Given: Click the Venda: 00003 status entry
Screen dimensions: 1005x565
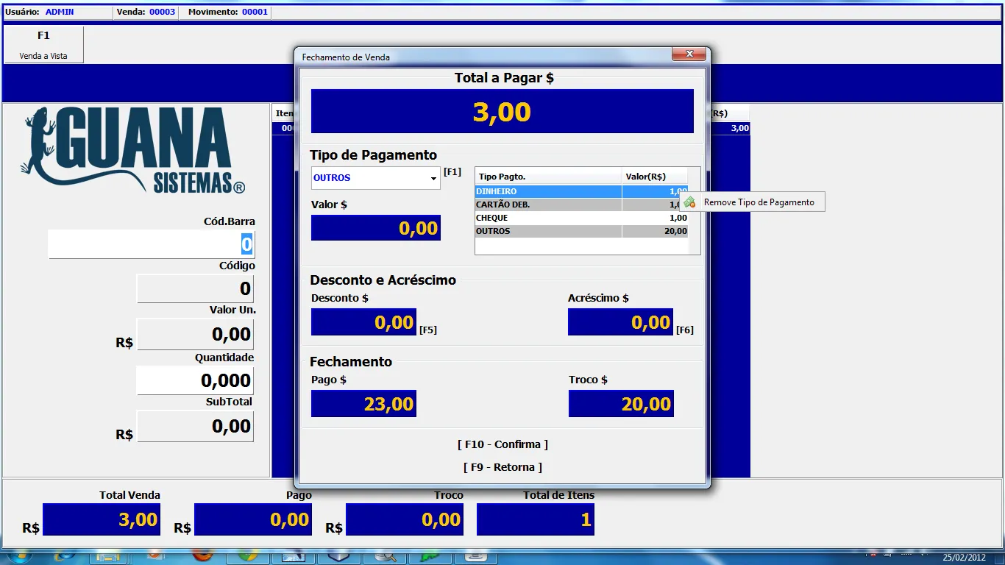Looking at the screenshot, I should click(146, 12).
